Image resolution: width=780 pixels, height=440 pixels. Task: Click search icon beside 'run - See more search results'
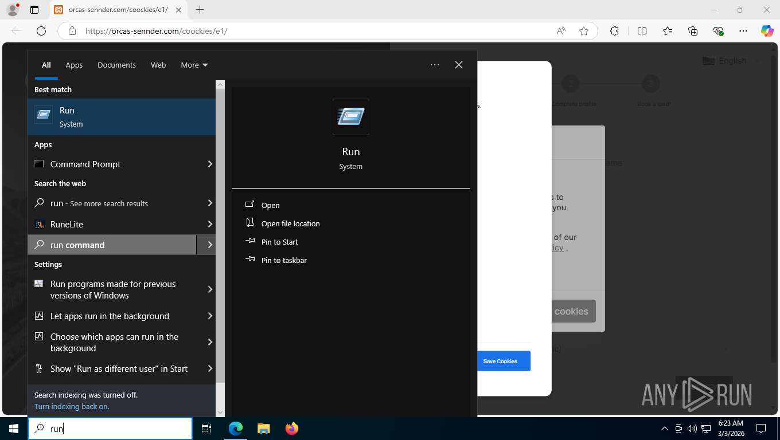pos(39,203)
